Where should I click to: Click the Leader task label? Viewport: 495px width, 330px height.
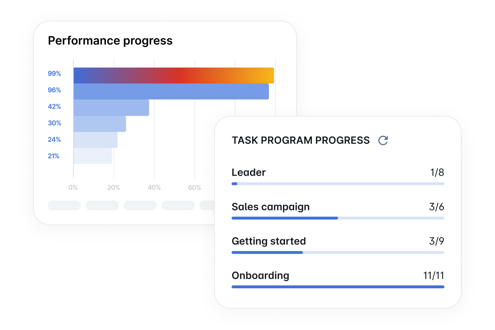point(249,172)
